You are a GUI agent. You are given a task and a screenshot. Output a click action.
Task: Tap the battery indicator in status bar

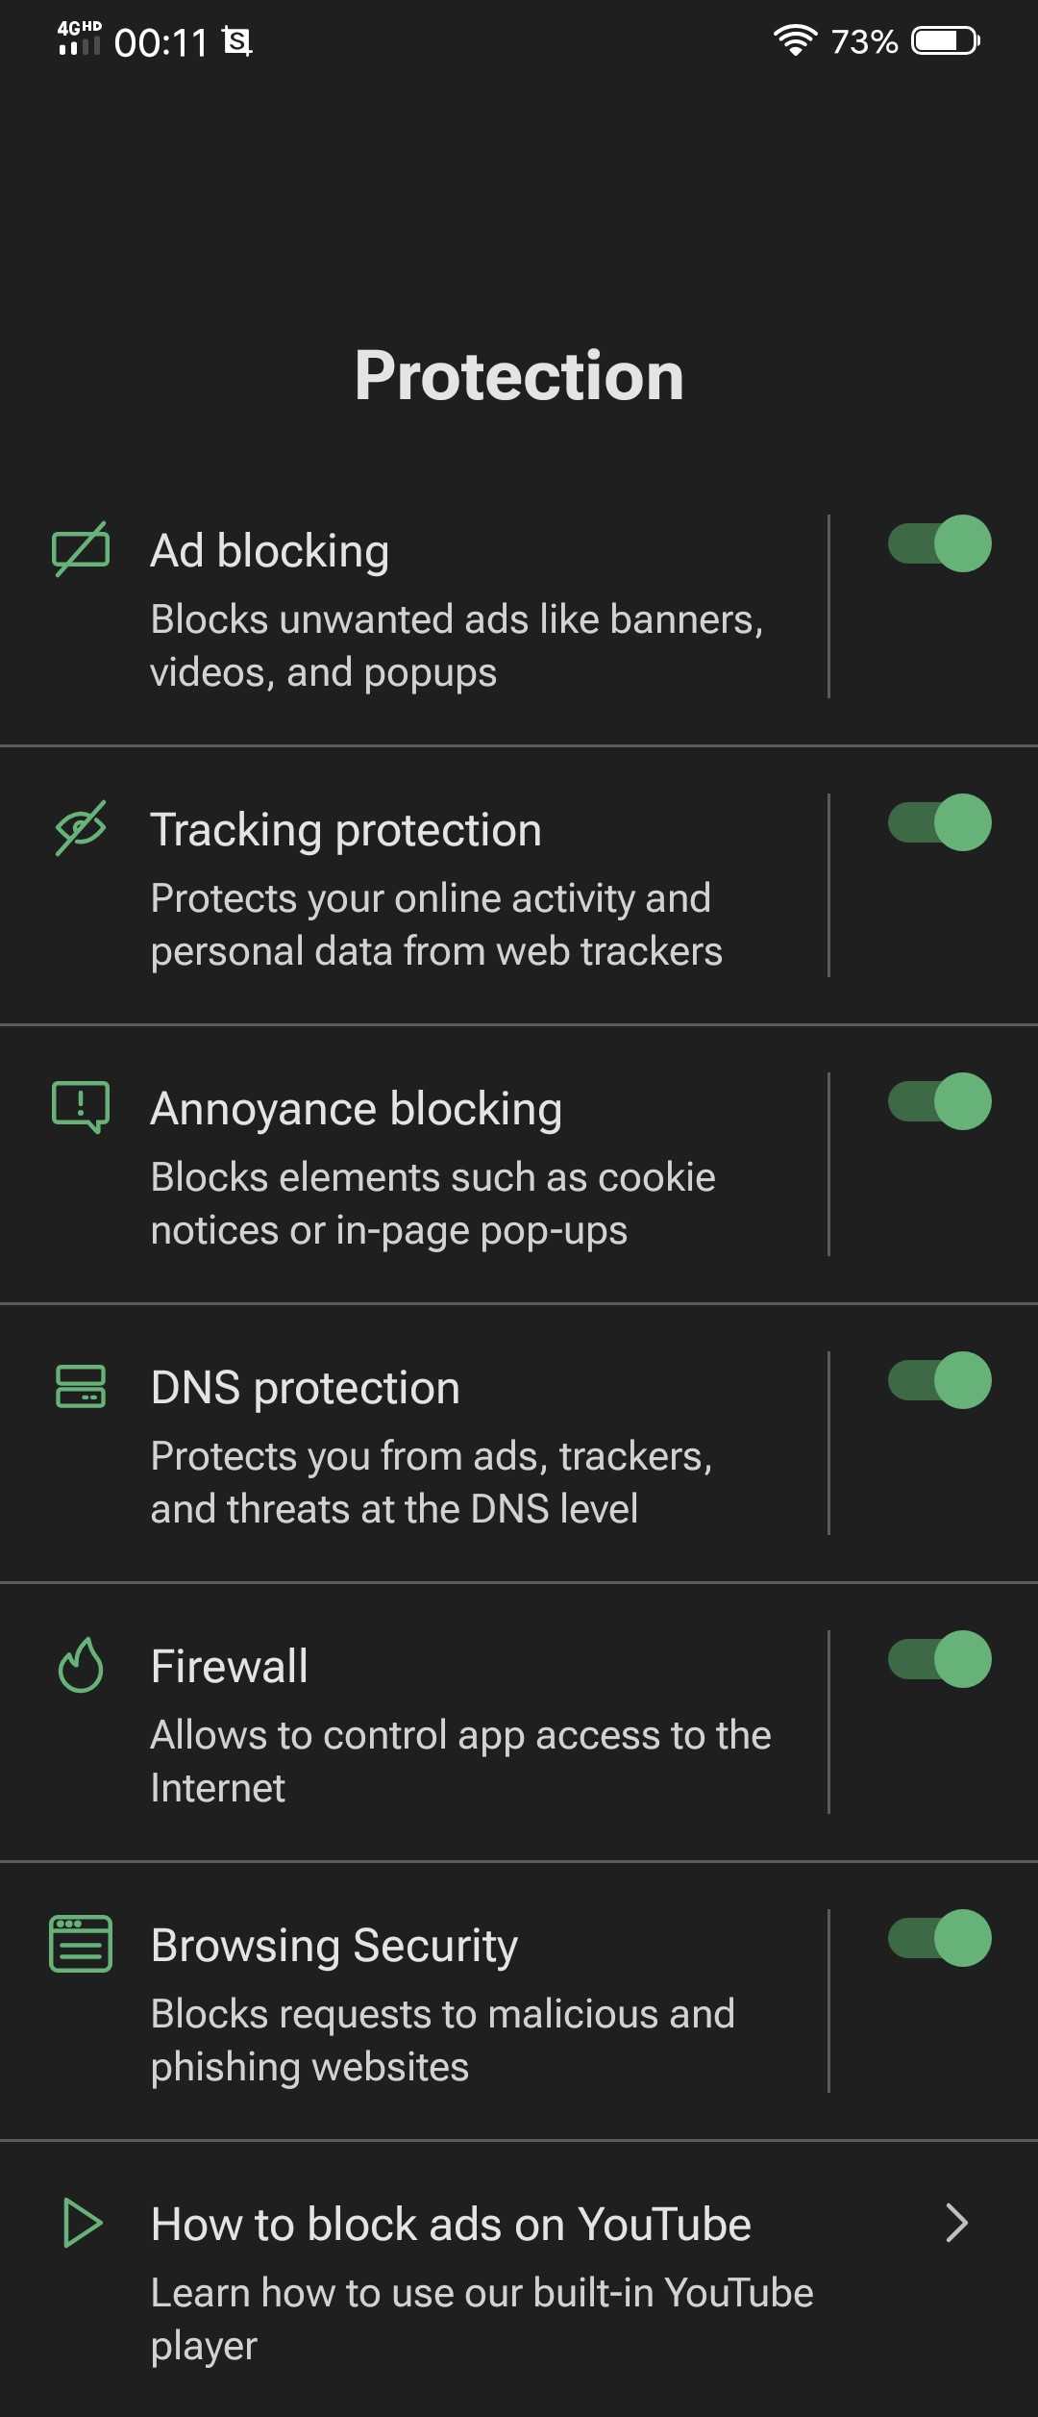(946, 40)
